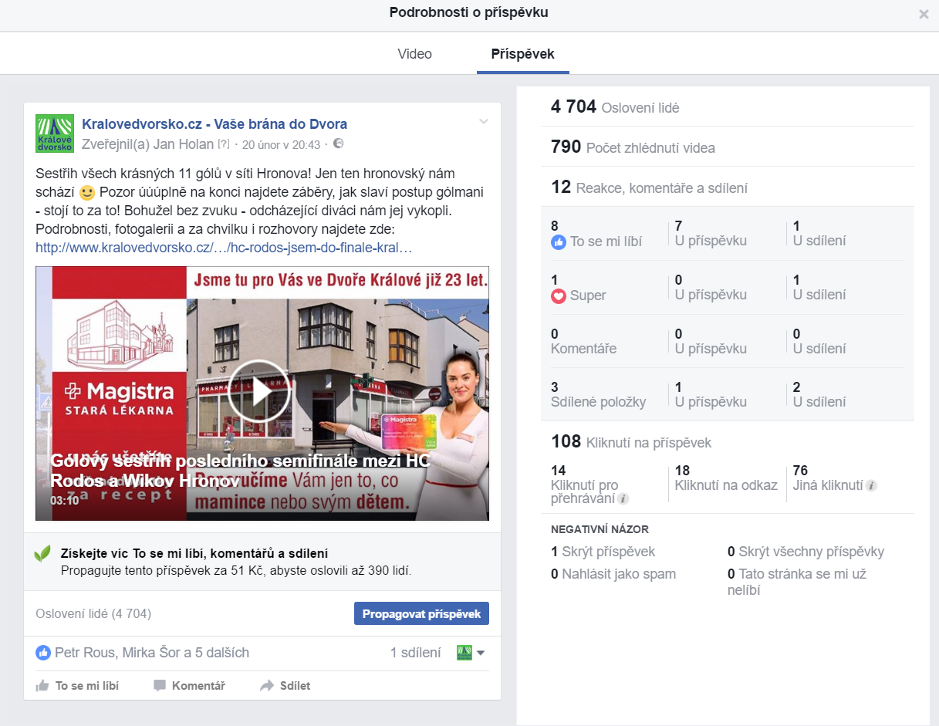Click the globe public-audience icon
Viewport: 939px width, 726px height.
[x=338, y=144]
